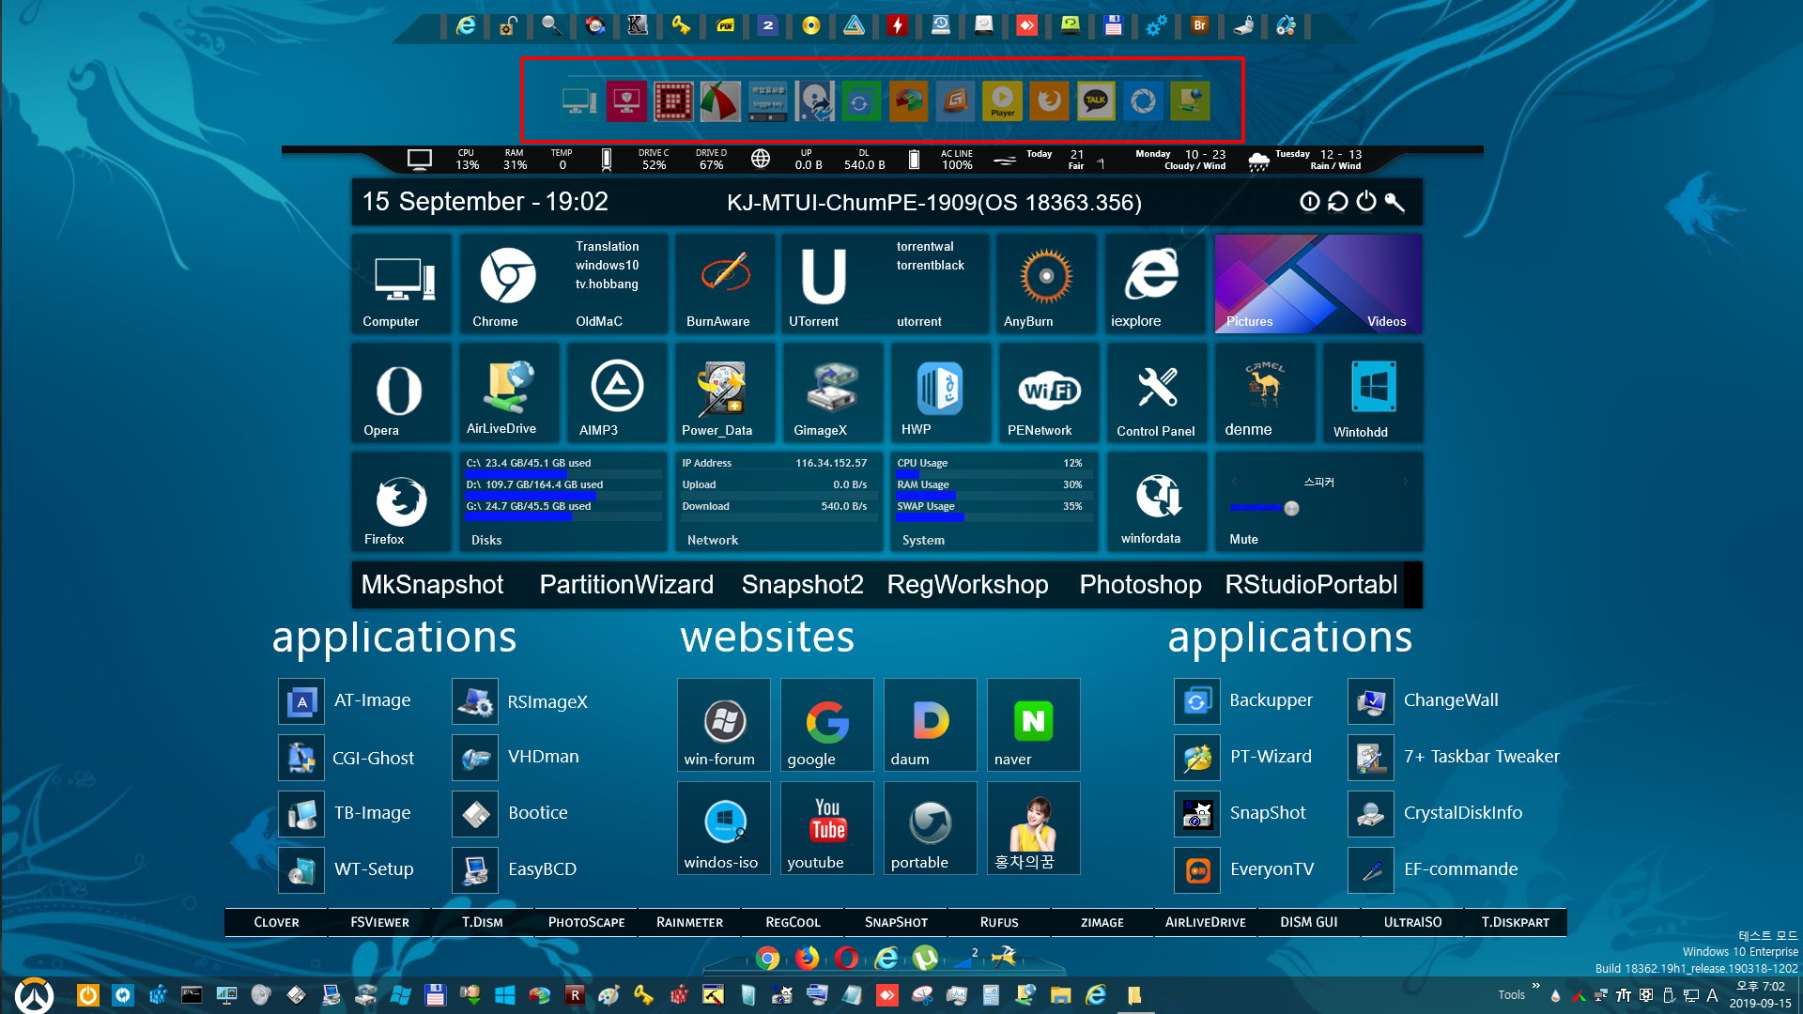Screen dimensions: 1803x1014
Task: Launch Chrome from the tile panel
Action: pos(508,284)
